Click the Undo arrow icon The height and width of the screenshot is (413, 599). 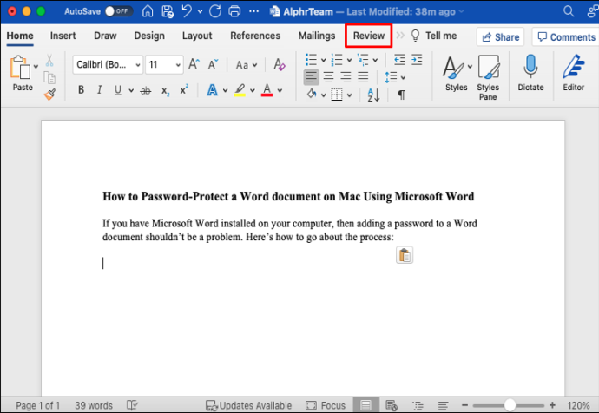coord(187,11)
